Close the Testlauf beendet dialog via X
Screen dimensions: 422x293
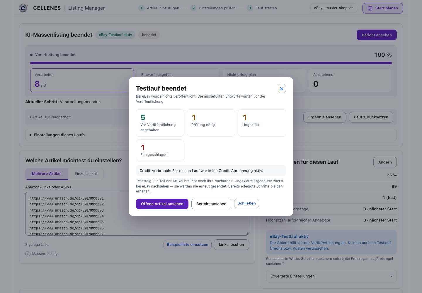point(282,88)
